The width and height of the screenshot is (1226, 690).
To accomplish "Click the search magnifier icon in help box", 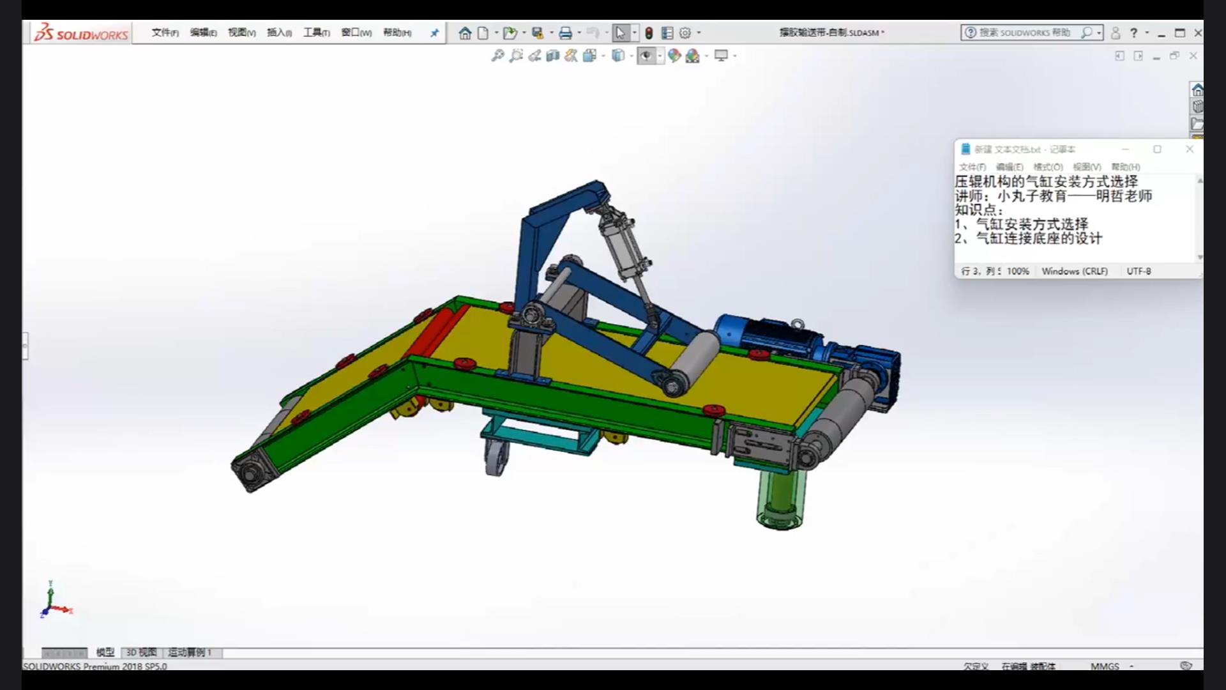I will 1086,33.
